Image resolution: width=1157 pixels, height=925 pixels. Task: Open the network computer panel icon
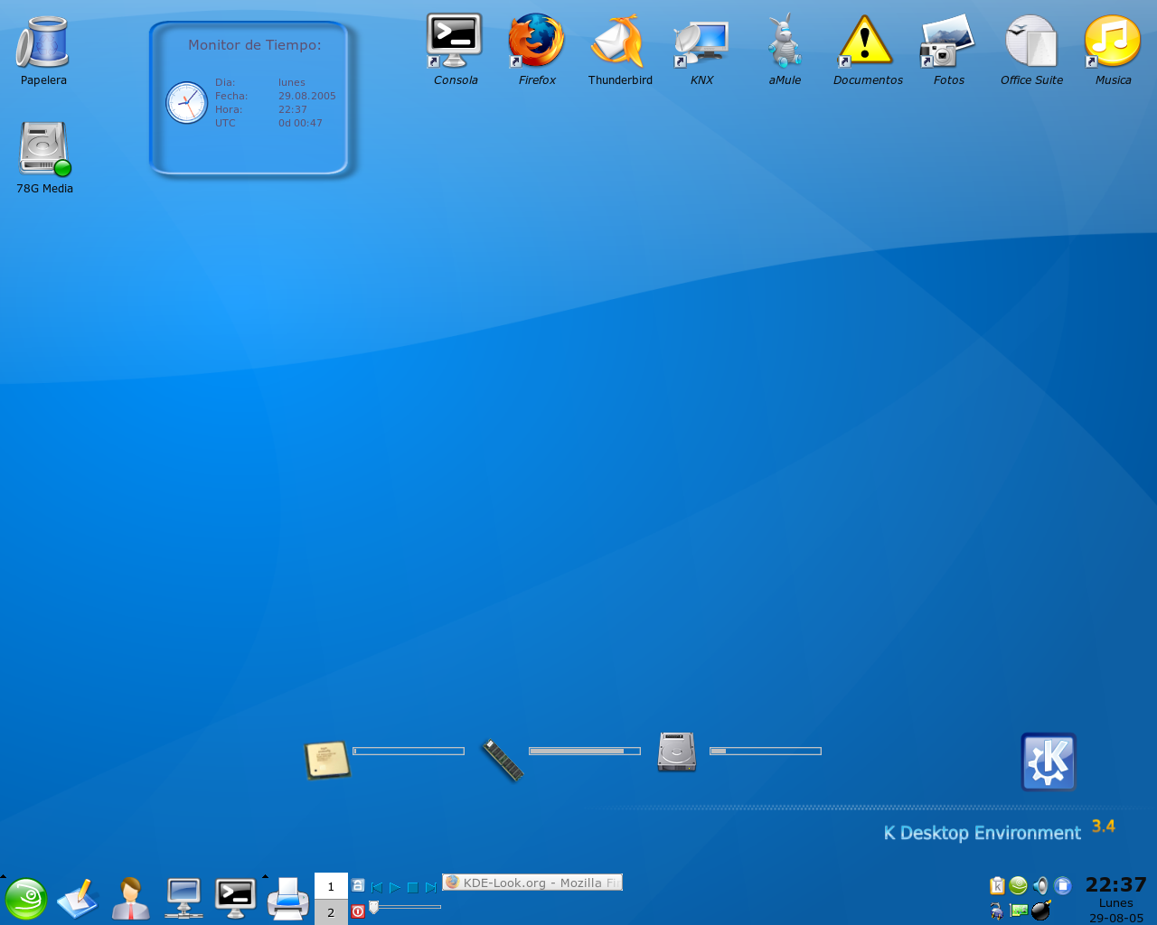183,899
